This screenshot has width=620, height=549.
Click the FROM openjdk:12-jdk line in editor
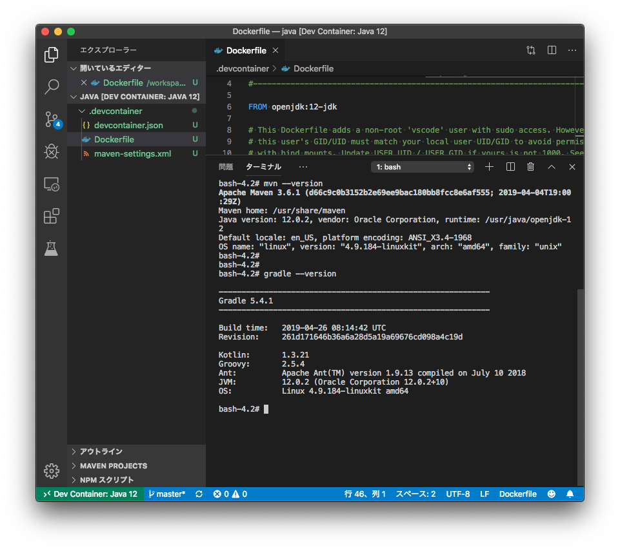click(x=293, y=106)
